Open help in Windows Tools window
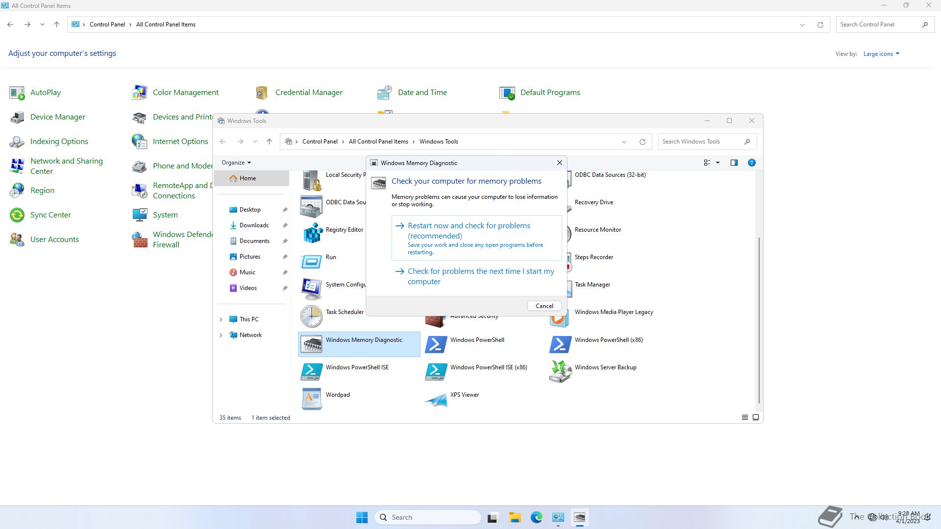This screenshot has width=941, height=529. click(x=751, y=163)
